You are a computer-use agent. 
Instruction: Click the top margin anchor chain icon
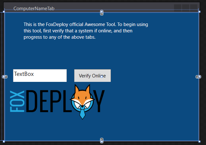tap(101, 13)
